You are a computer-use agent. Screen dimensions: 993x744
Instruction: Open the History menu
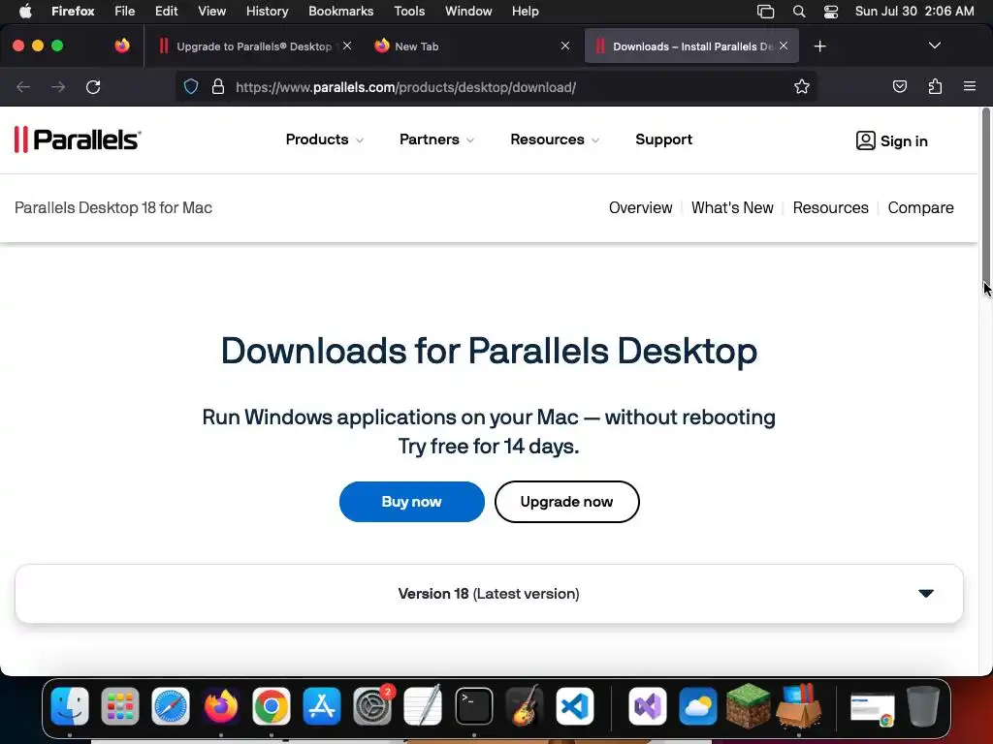click(267, 12)
